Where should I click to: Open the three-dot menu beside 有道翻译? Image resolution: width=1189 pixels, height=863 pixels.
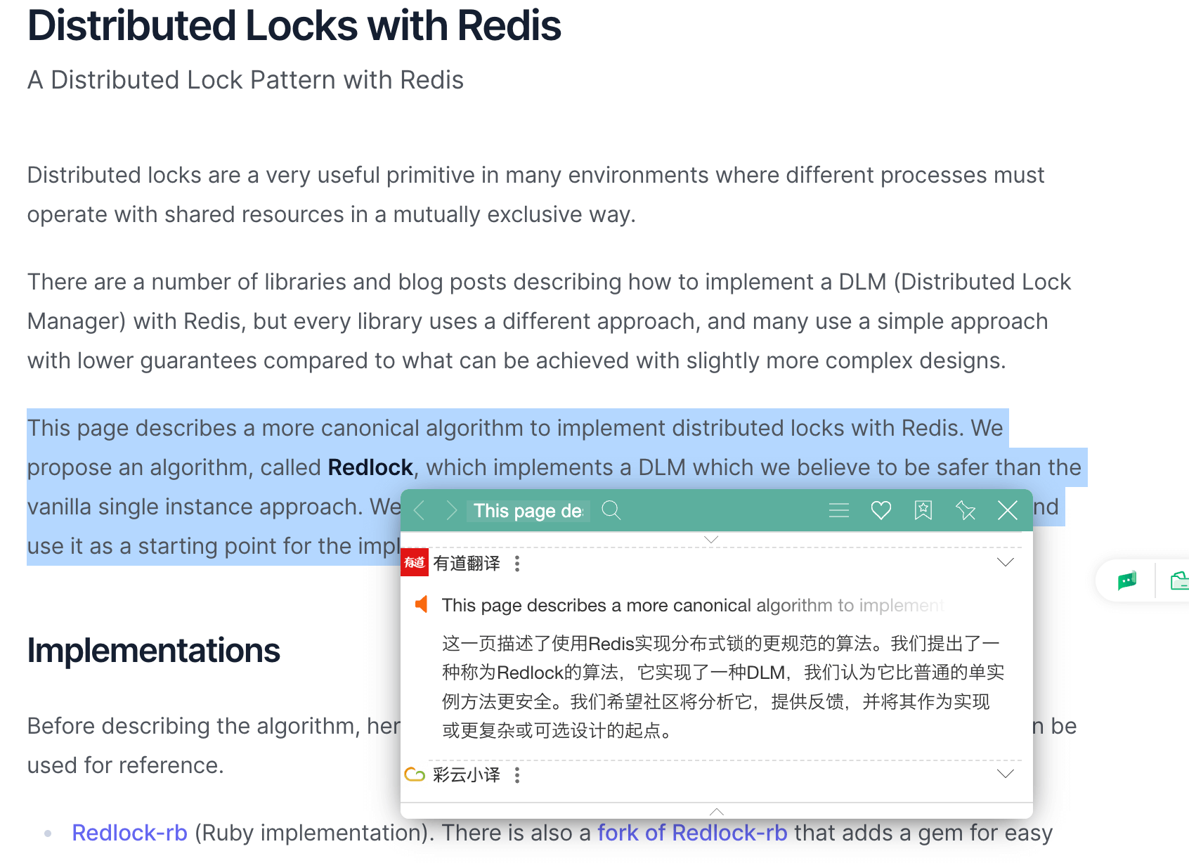coord(517,564)
